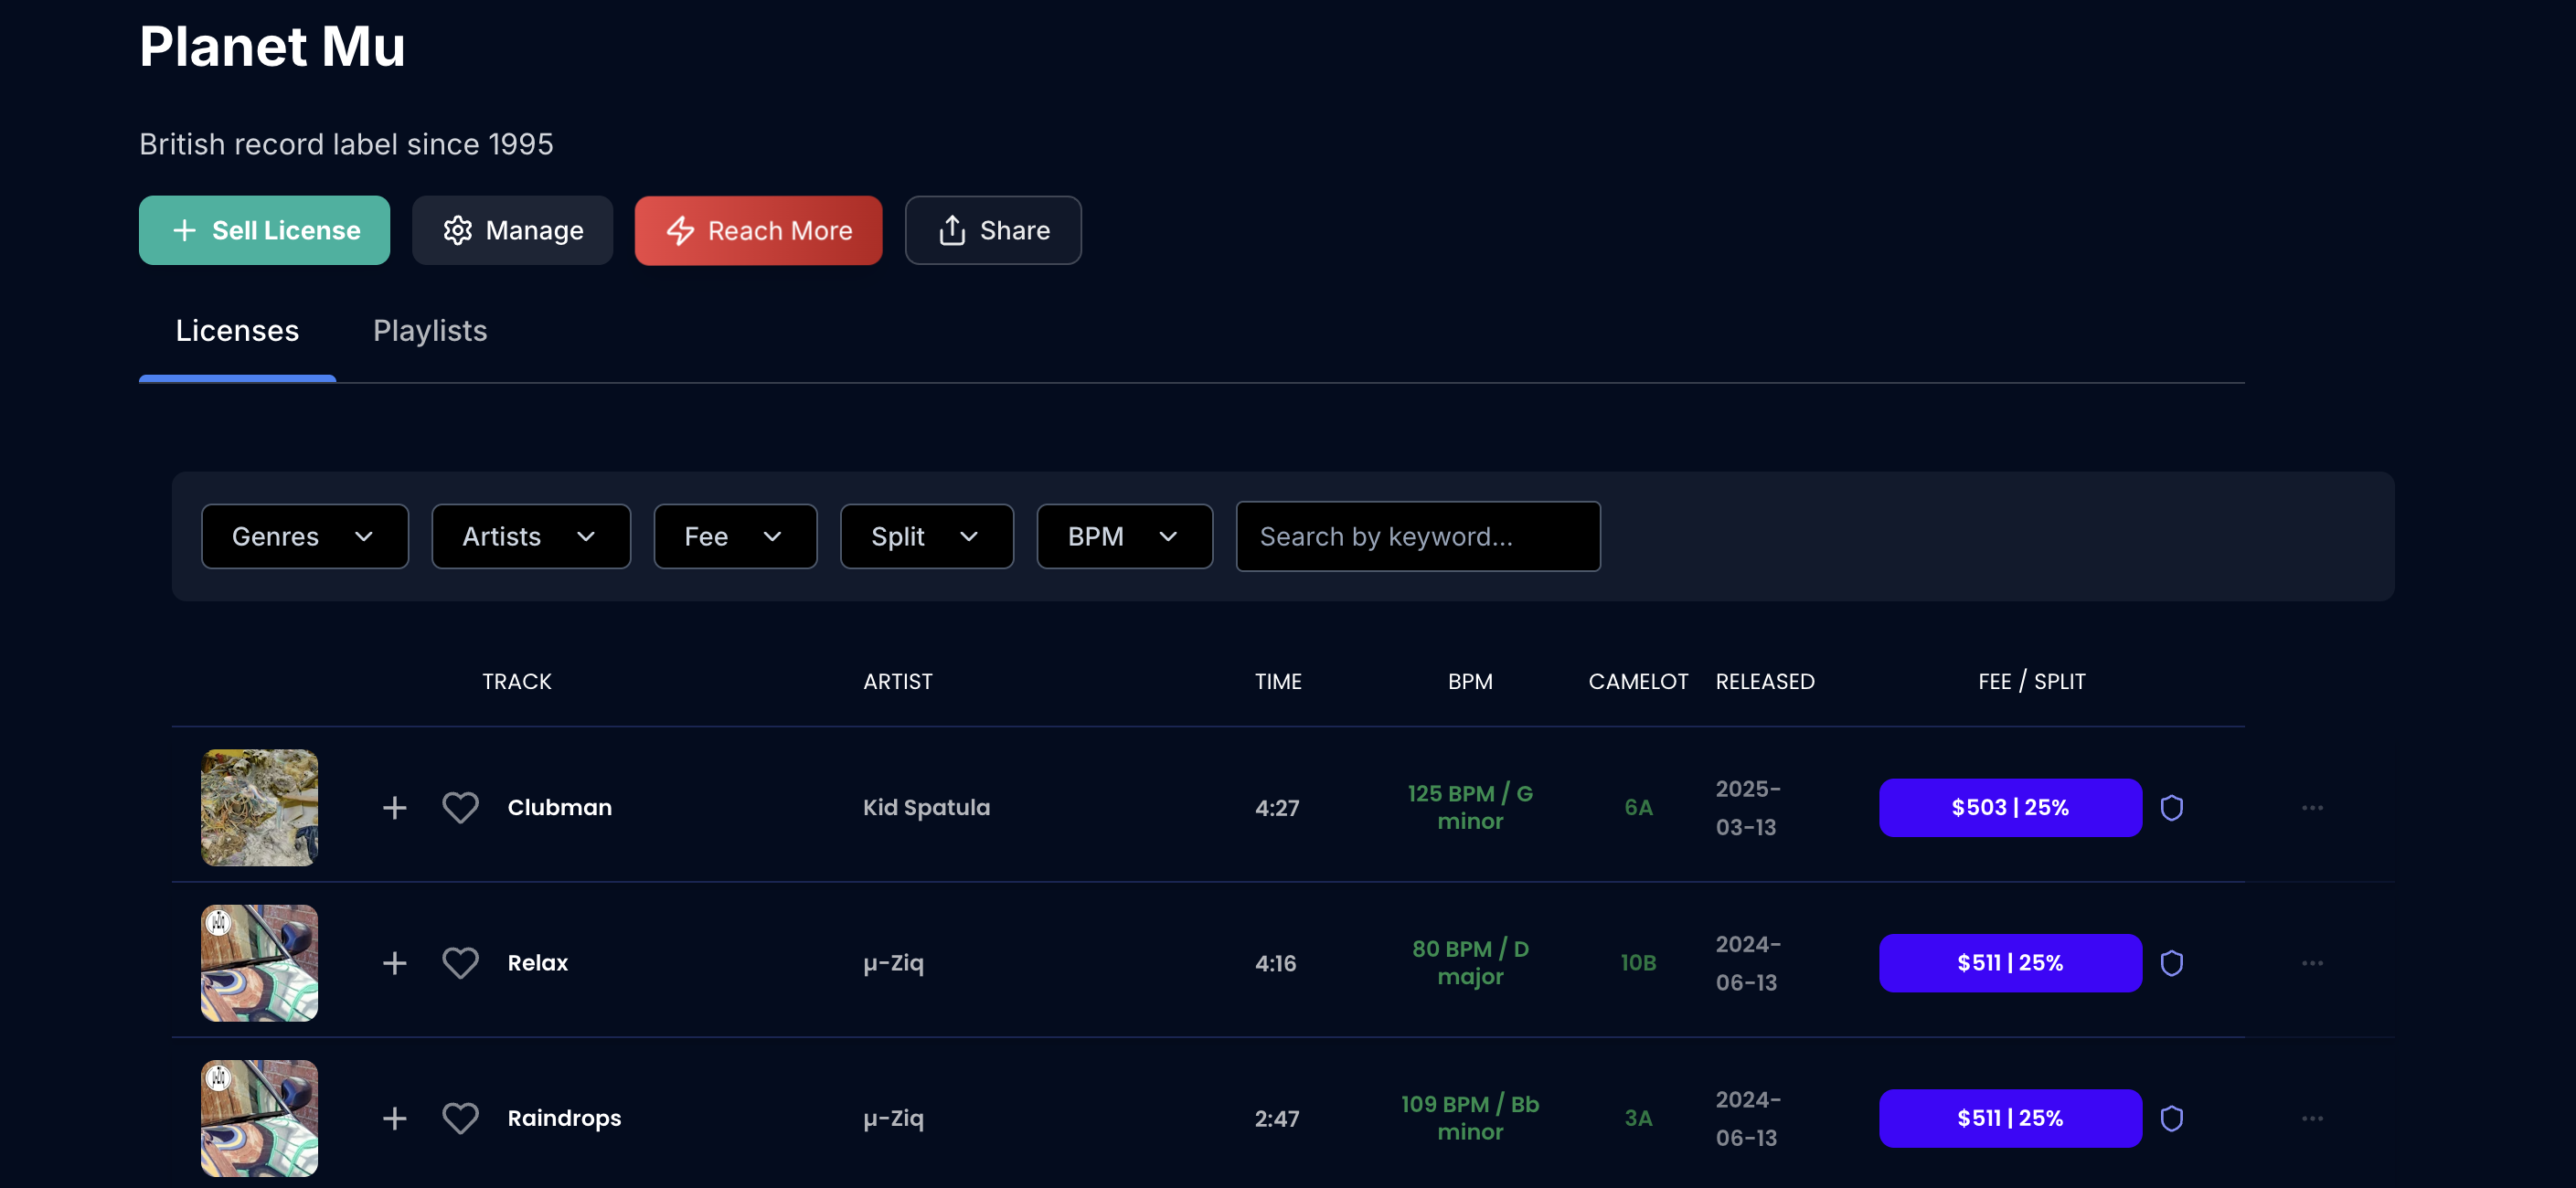Screen dimensions: 2576x1188
Task: Click shield icon beside Relax's fee
Action: click(2171, 963)
